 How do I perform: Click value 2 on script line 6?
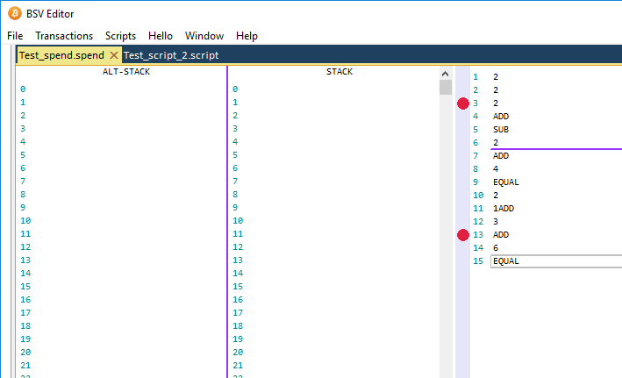tap(496, 143)
